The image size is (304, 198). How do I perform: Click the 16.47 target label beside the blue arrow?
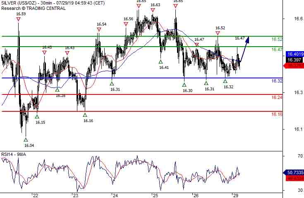click(x=239, y=38)
